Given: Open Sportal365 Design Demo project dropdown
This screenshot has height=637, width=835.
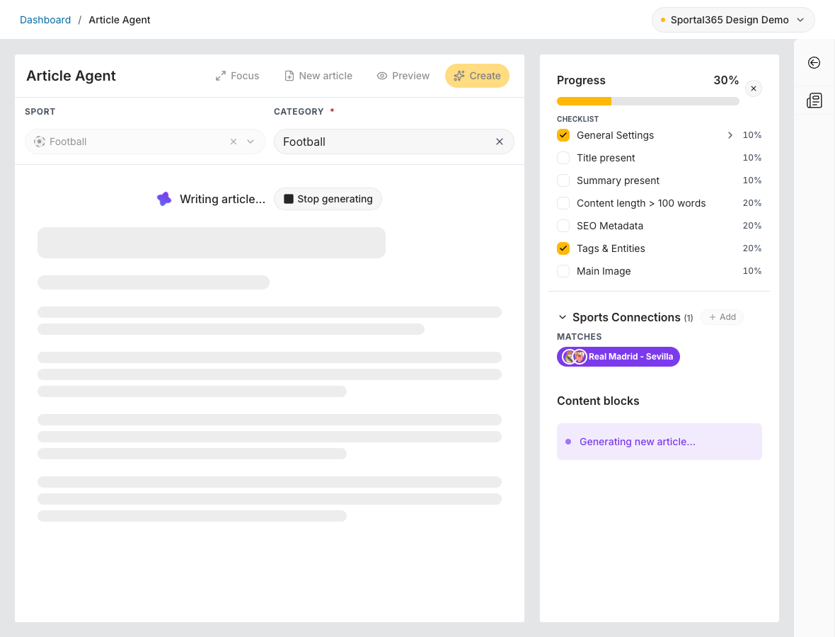Looking at the screenshot, I should (733, 20).
